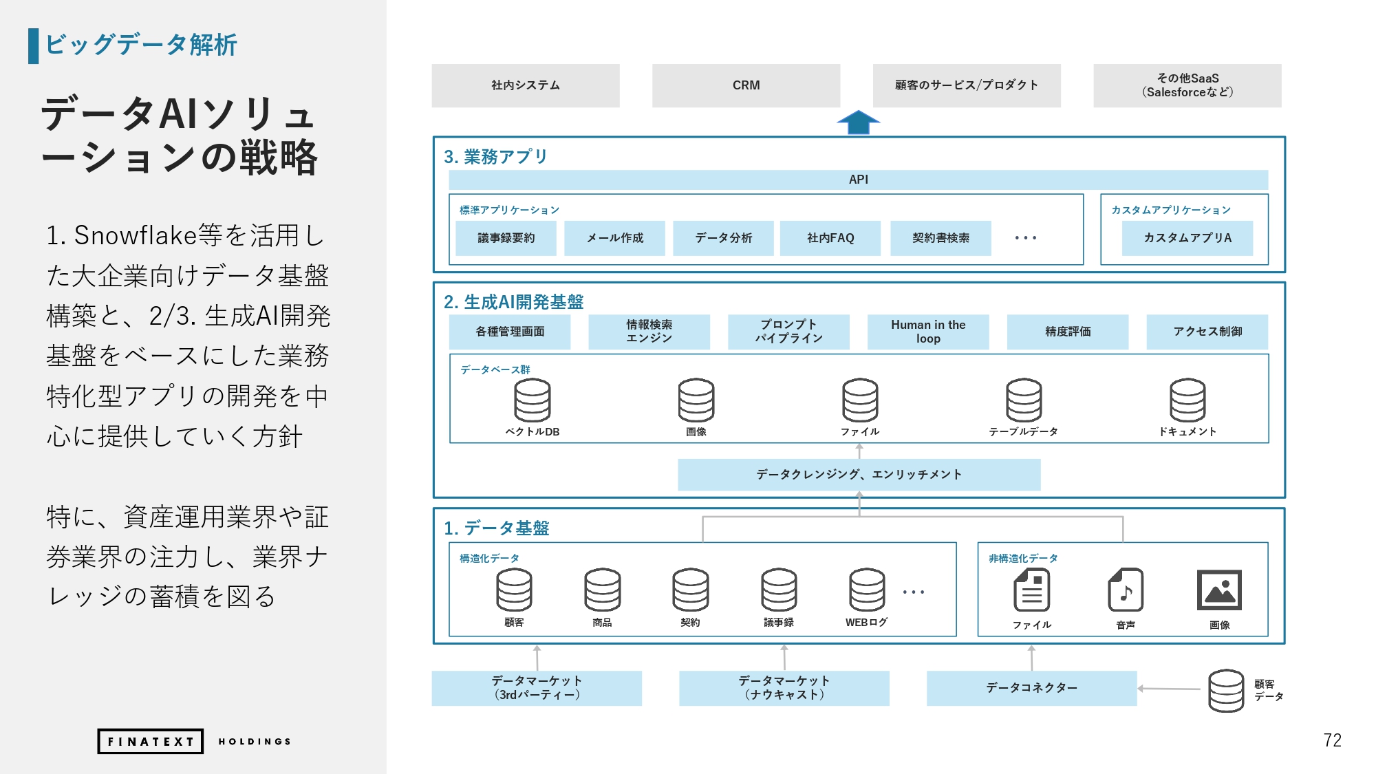1376x774 pixels.
Task: Select the 社内FAQ application
Action: (831, 238)
